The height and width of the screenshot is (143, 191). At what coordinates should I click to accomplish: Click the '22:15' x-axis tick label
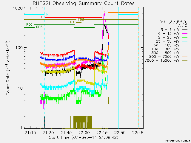102,133
